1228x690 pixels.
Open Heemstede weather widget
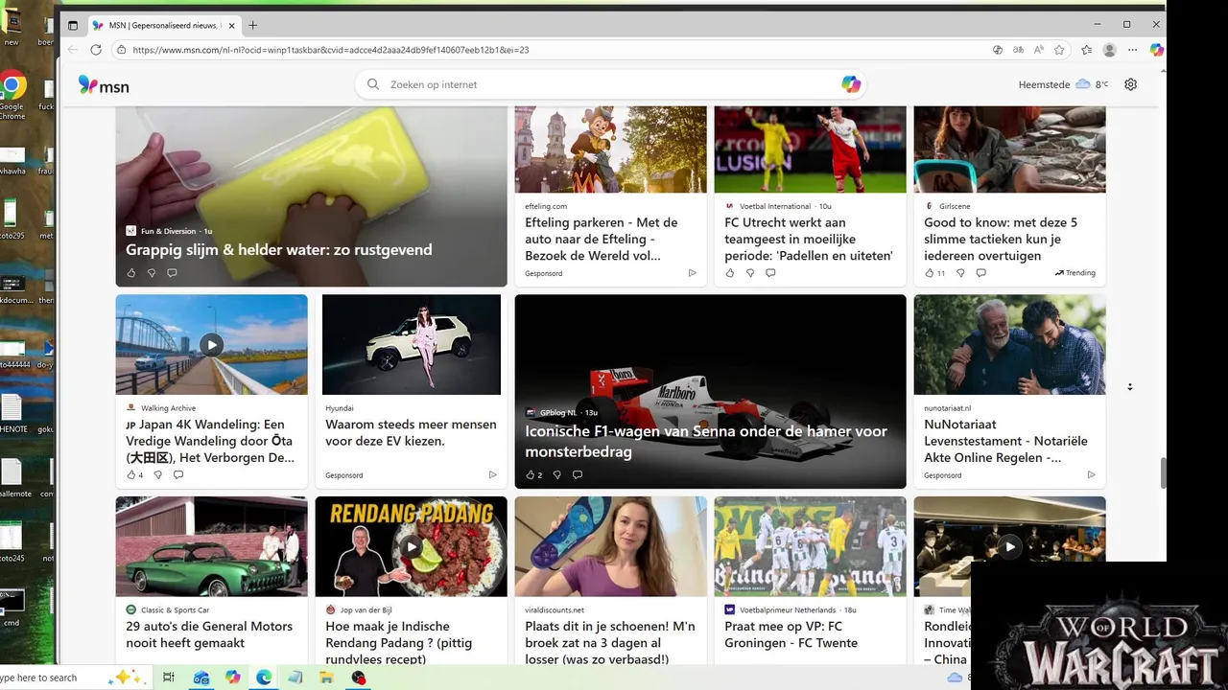pyautogui.click(x=1063, y=84)
